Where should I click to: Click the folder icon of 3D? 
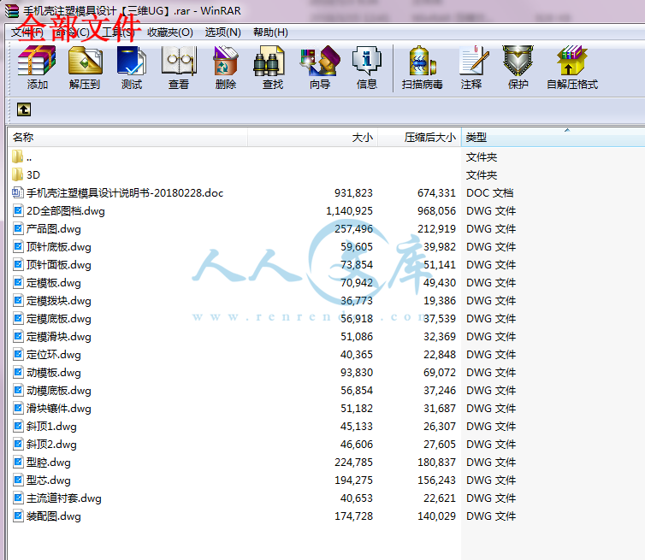[x=18, y=174]
